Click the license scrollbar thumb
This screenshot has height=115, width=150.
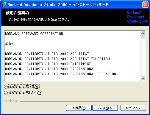click(143, 37)
